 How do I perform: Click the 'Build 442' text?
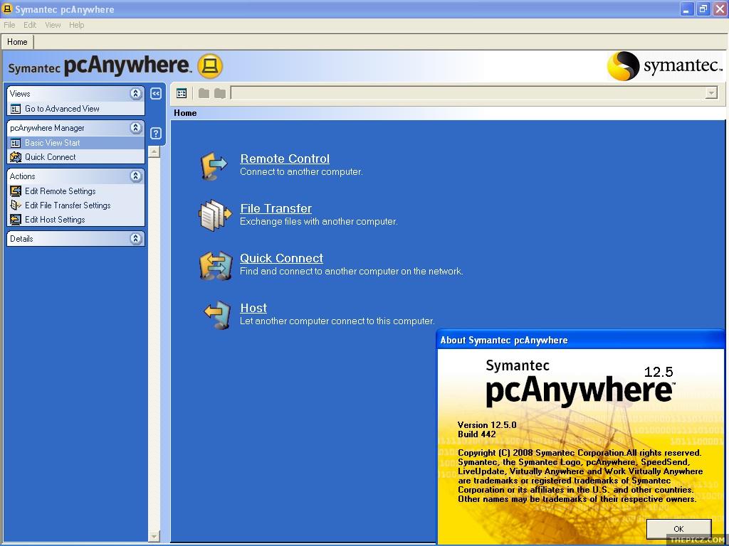click(476, 434)
